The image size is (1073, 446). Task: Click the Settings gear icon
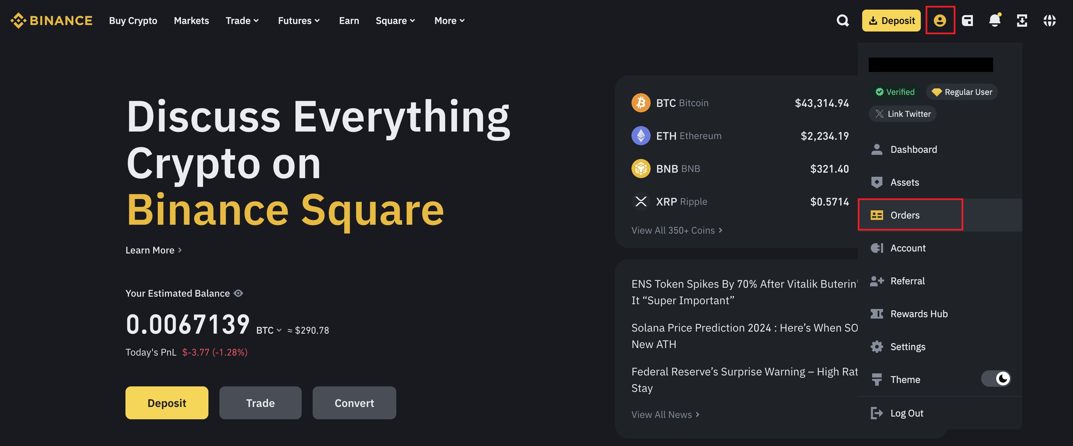pyautogui.click(x=876, y=347)
